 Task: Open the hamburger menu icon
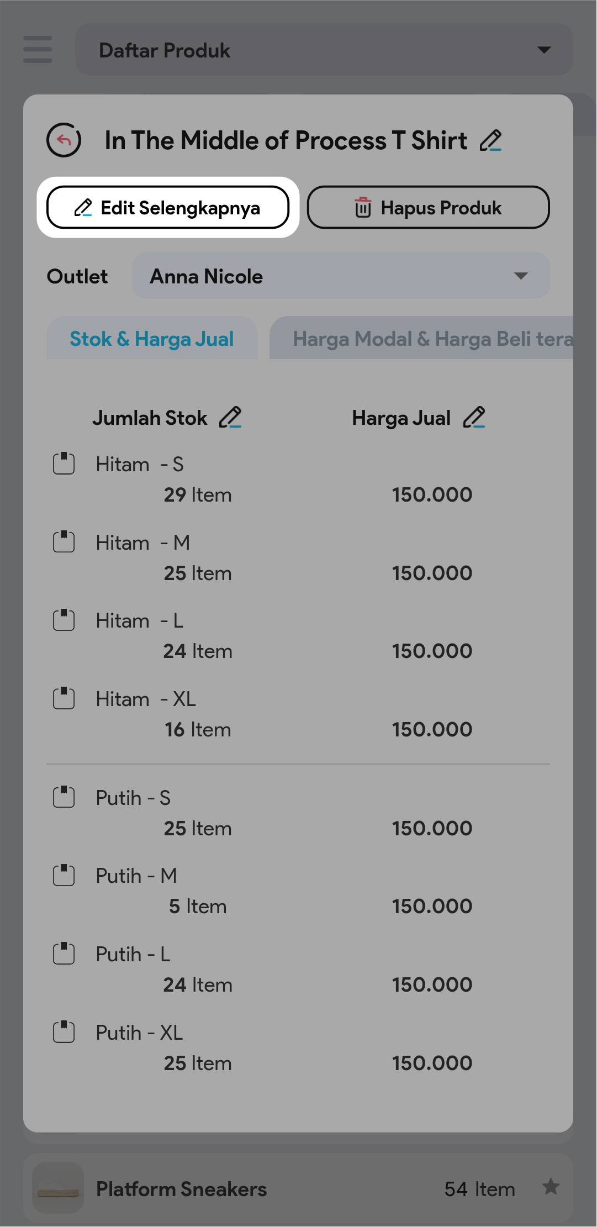click(x=38, y=50)
